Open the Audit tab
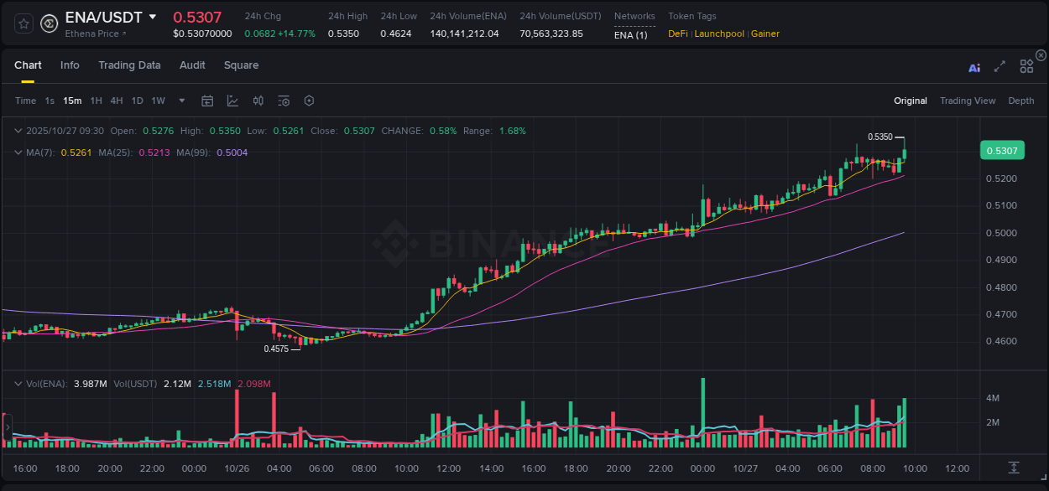 (x=192, y=65)
